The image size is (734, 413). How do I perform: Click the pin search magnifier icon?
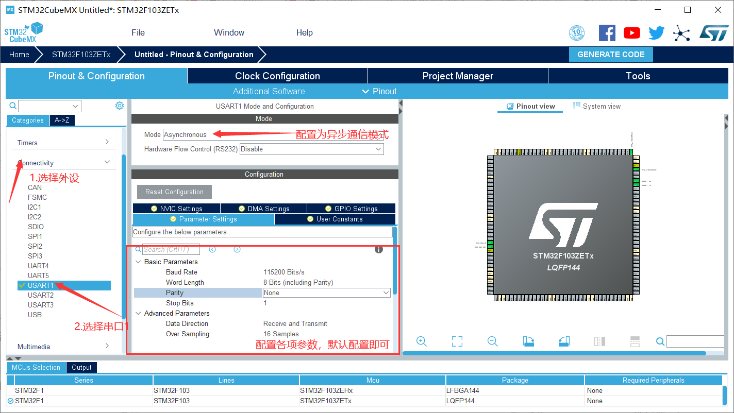coord(660,341)
